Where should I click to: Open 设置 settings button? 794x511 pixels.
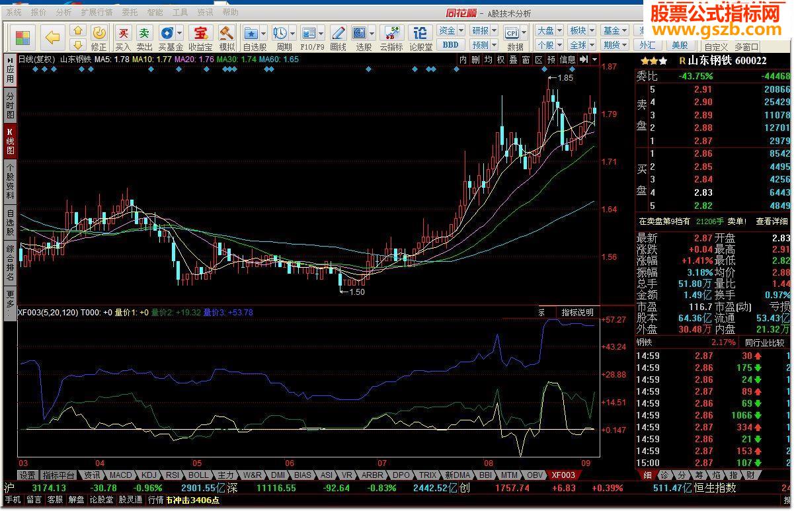(x=27, y=475)
